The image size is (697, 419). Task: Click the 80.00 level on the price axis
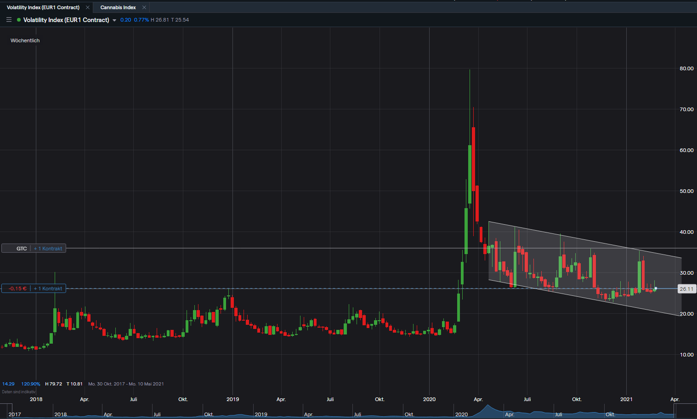(686, 68)
